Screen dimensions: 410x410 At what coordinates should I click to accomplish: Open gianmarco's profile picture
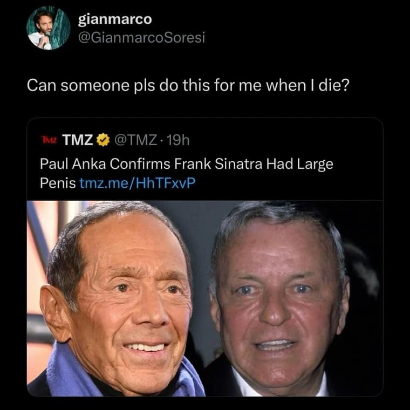coord(49,28)
